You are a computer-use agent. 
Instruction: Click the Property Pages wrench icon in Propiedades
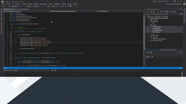coord(152,57)
